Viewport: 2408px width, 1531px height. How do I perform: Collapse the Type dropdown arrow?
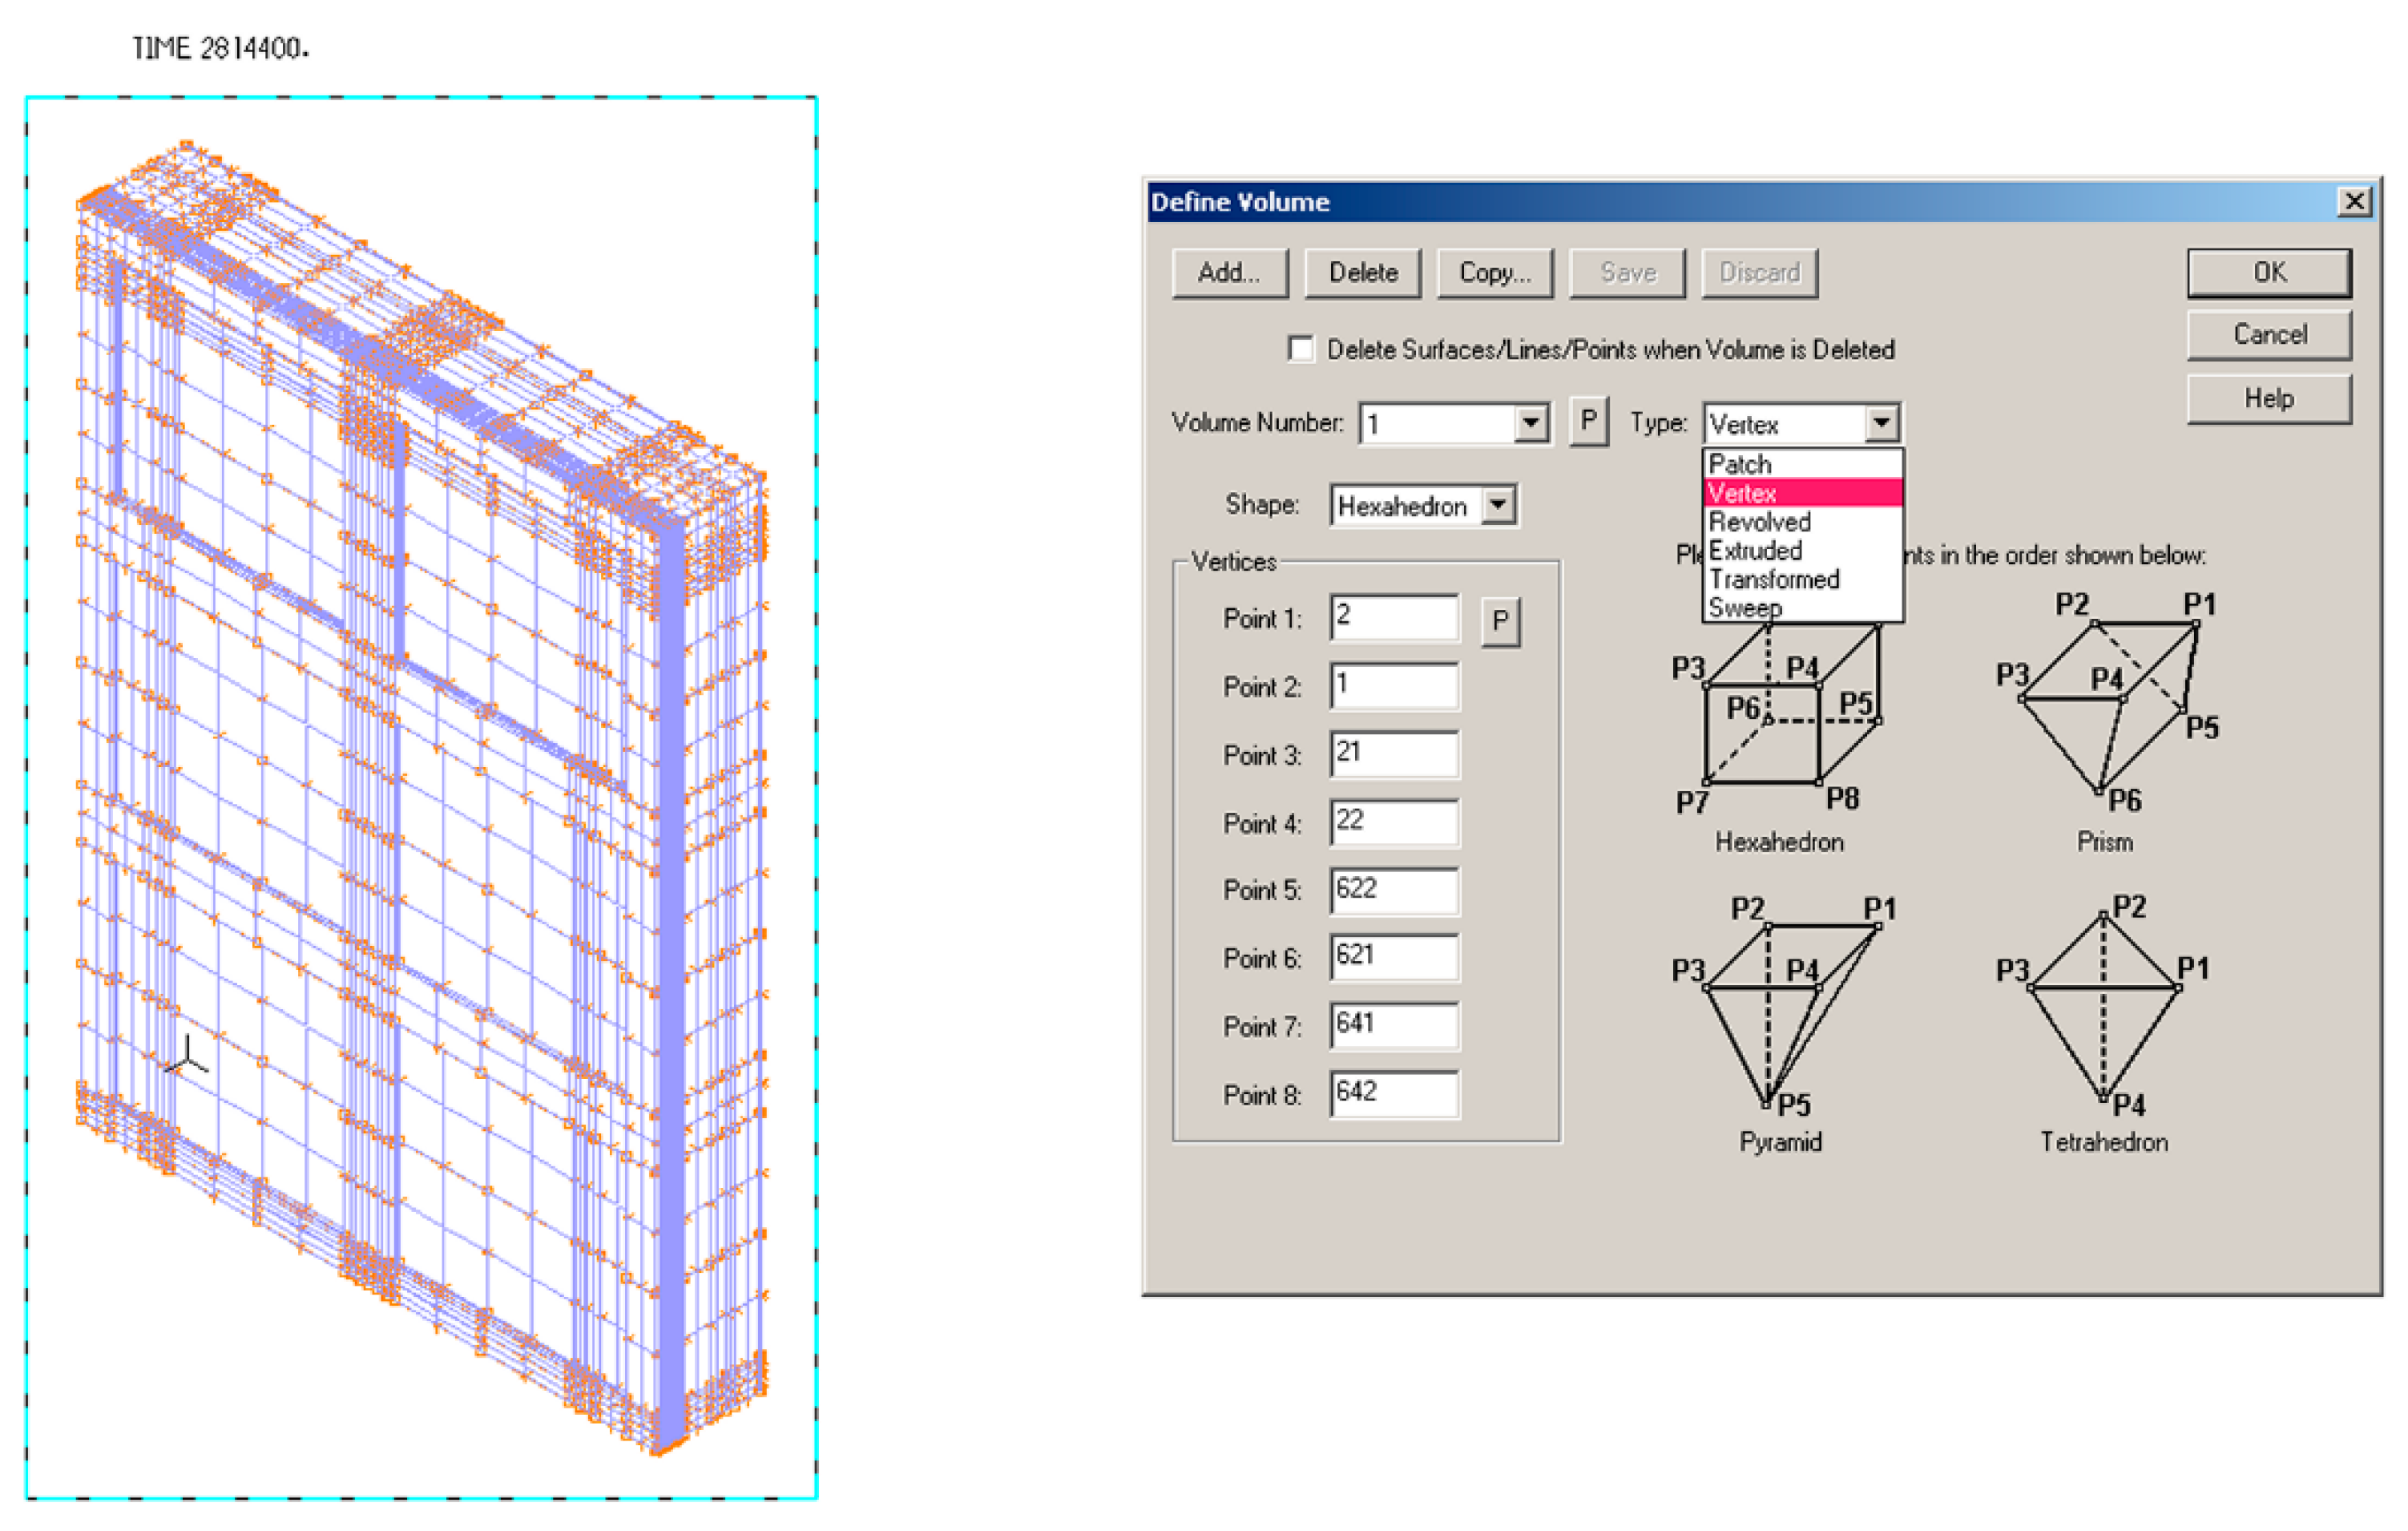click(x=1881, y=423)
